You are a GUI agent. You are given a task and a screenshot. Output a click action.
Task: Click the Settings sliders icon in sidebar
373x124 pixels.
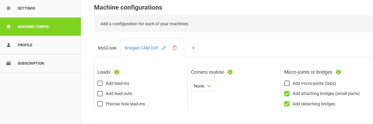pyautogui.click(x=9, y=8)
